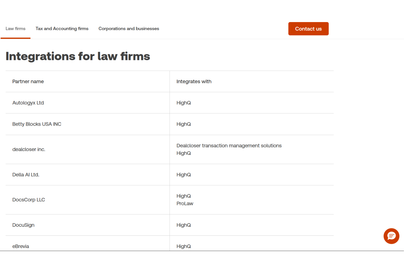Open Corporations and businesses tab
The width and height of the screenshot is (404, 269).
click(129, 29)
